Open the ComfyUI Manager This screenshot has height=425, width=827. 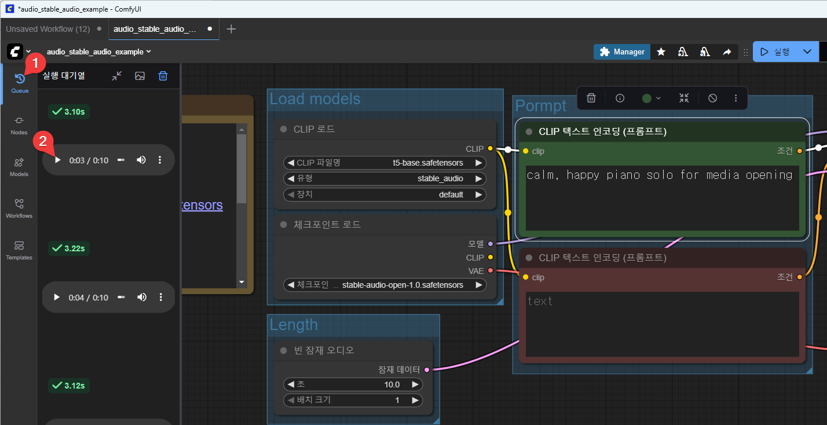click(x=622, y=52)
